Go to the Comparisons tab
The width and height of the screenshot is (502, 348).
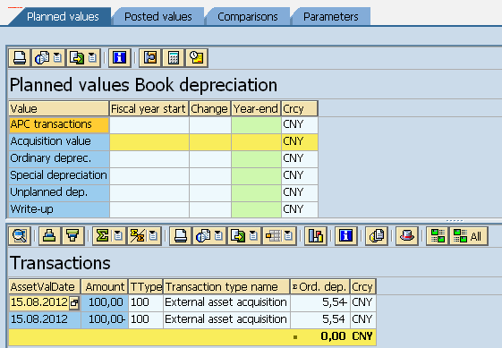[x=248, y=17]
